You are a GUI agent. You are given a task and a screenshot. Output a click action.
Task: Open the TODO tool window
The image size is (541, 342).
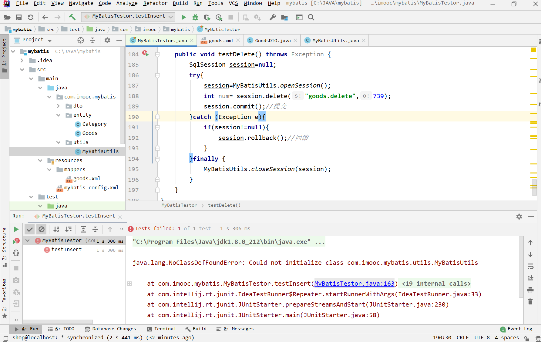click(61, 329)
